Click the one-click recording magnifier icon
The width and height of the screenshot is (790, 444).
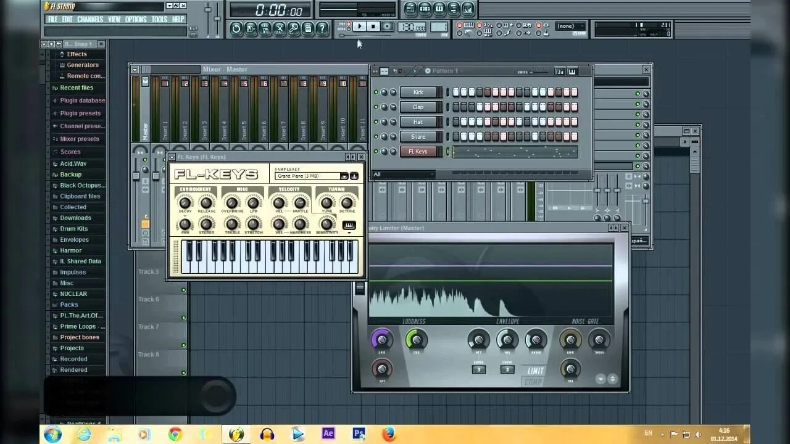pyautogui.click(x=294, y=28)
